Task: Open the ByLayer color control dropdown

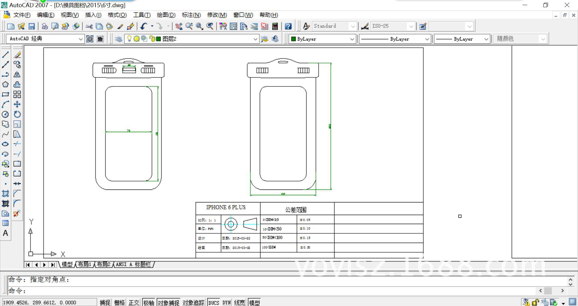Action: 352,39
